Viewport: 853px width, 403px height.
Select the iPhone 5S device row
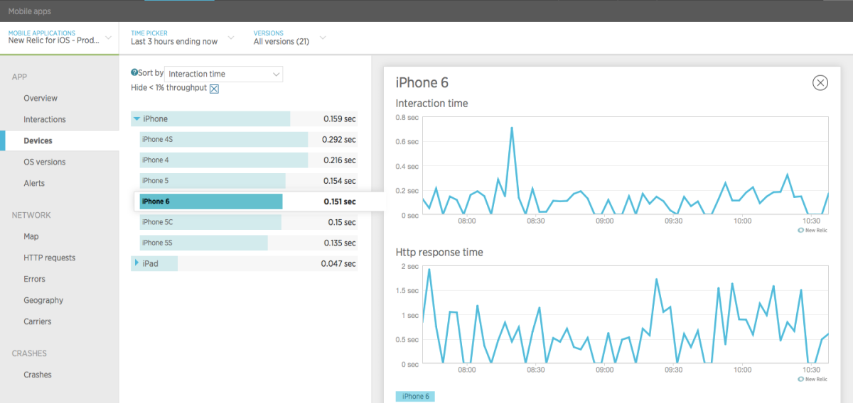click(248, 243)
